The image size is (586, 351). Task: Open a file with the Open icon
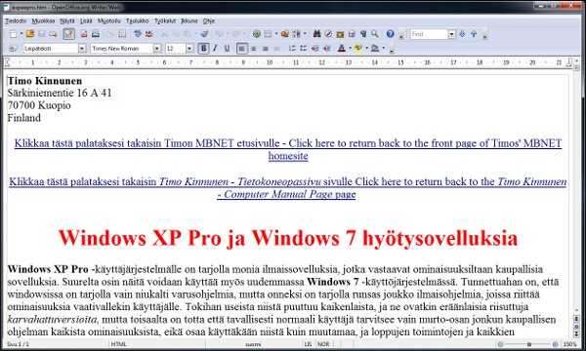pyautogui.click(x=30, y=34)
